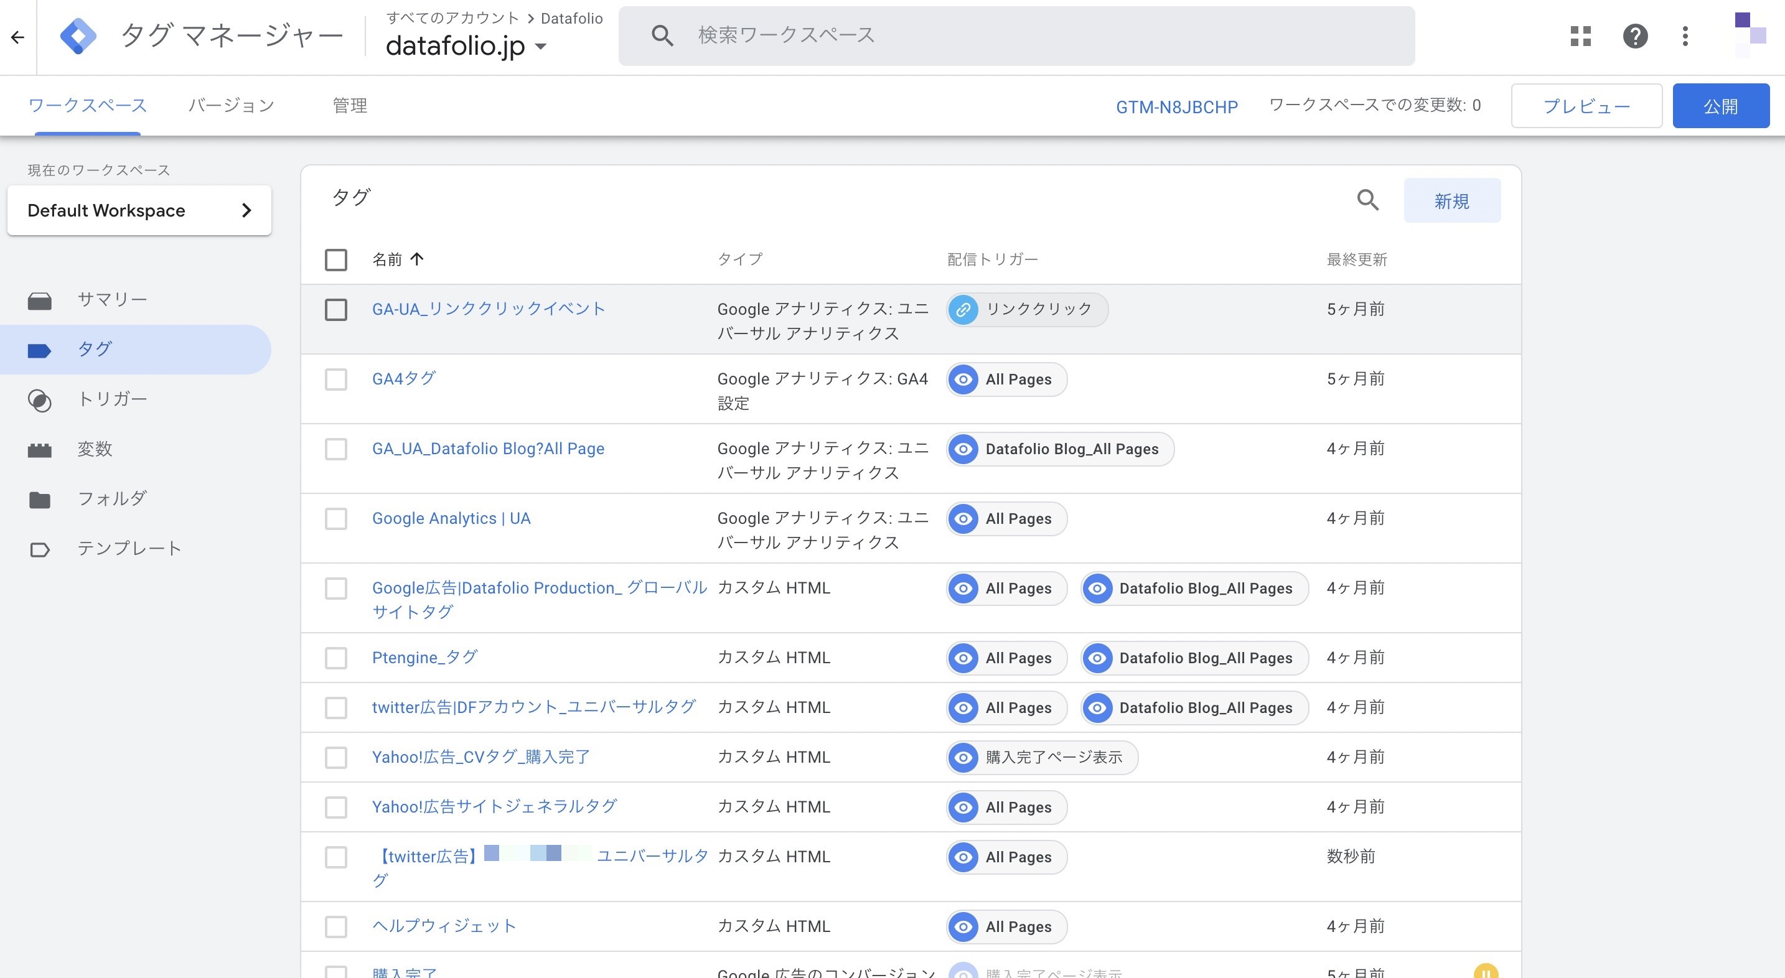The height and width of the screenshot is (978, 1785).
Task: Open the ヘルプウィジェット tag link
Action: [444, 926]
